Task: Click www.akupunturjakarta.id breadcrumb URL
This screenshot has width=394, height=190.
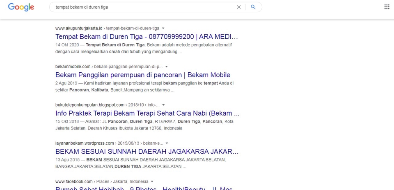Action: pyautogui.click(x=107, y=28)
